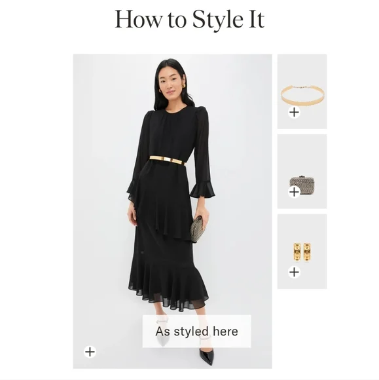
Task: Select the clutch held in the model's hand
Action: [196, 229]
